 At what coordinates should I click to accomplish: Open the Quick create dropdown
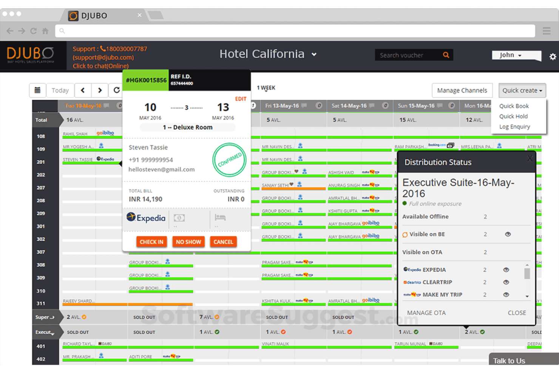tap(522, 90)
